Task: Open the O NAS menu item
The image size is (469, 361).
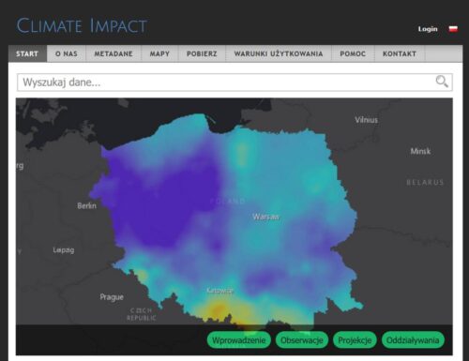Action: point(67,53)
